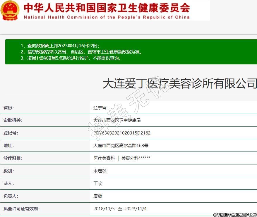Click the 未定级 level value
The image size is (257, 217).
coord(100,171)
